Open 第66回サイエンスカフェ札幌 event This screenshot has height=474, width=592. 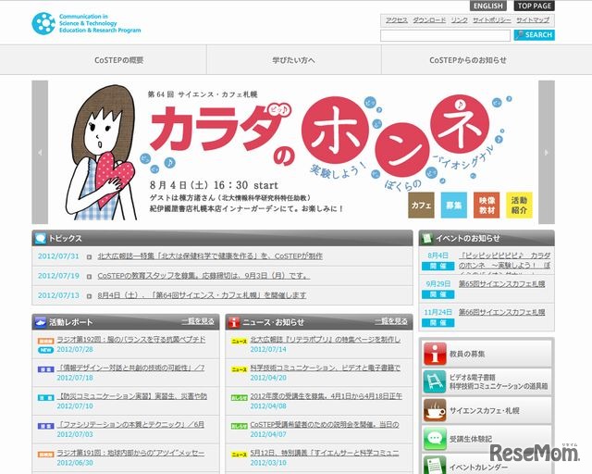(x=501, y=312)
